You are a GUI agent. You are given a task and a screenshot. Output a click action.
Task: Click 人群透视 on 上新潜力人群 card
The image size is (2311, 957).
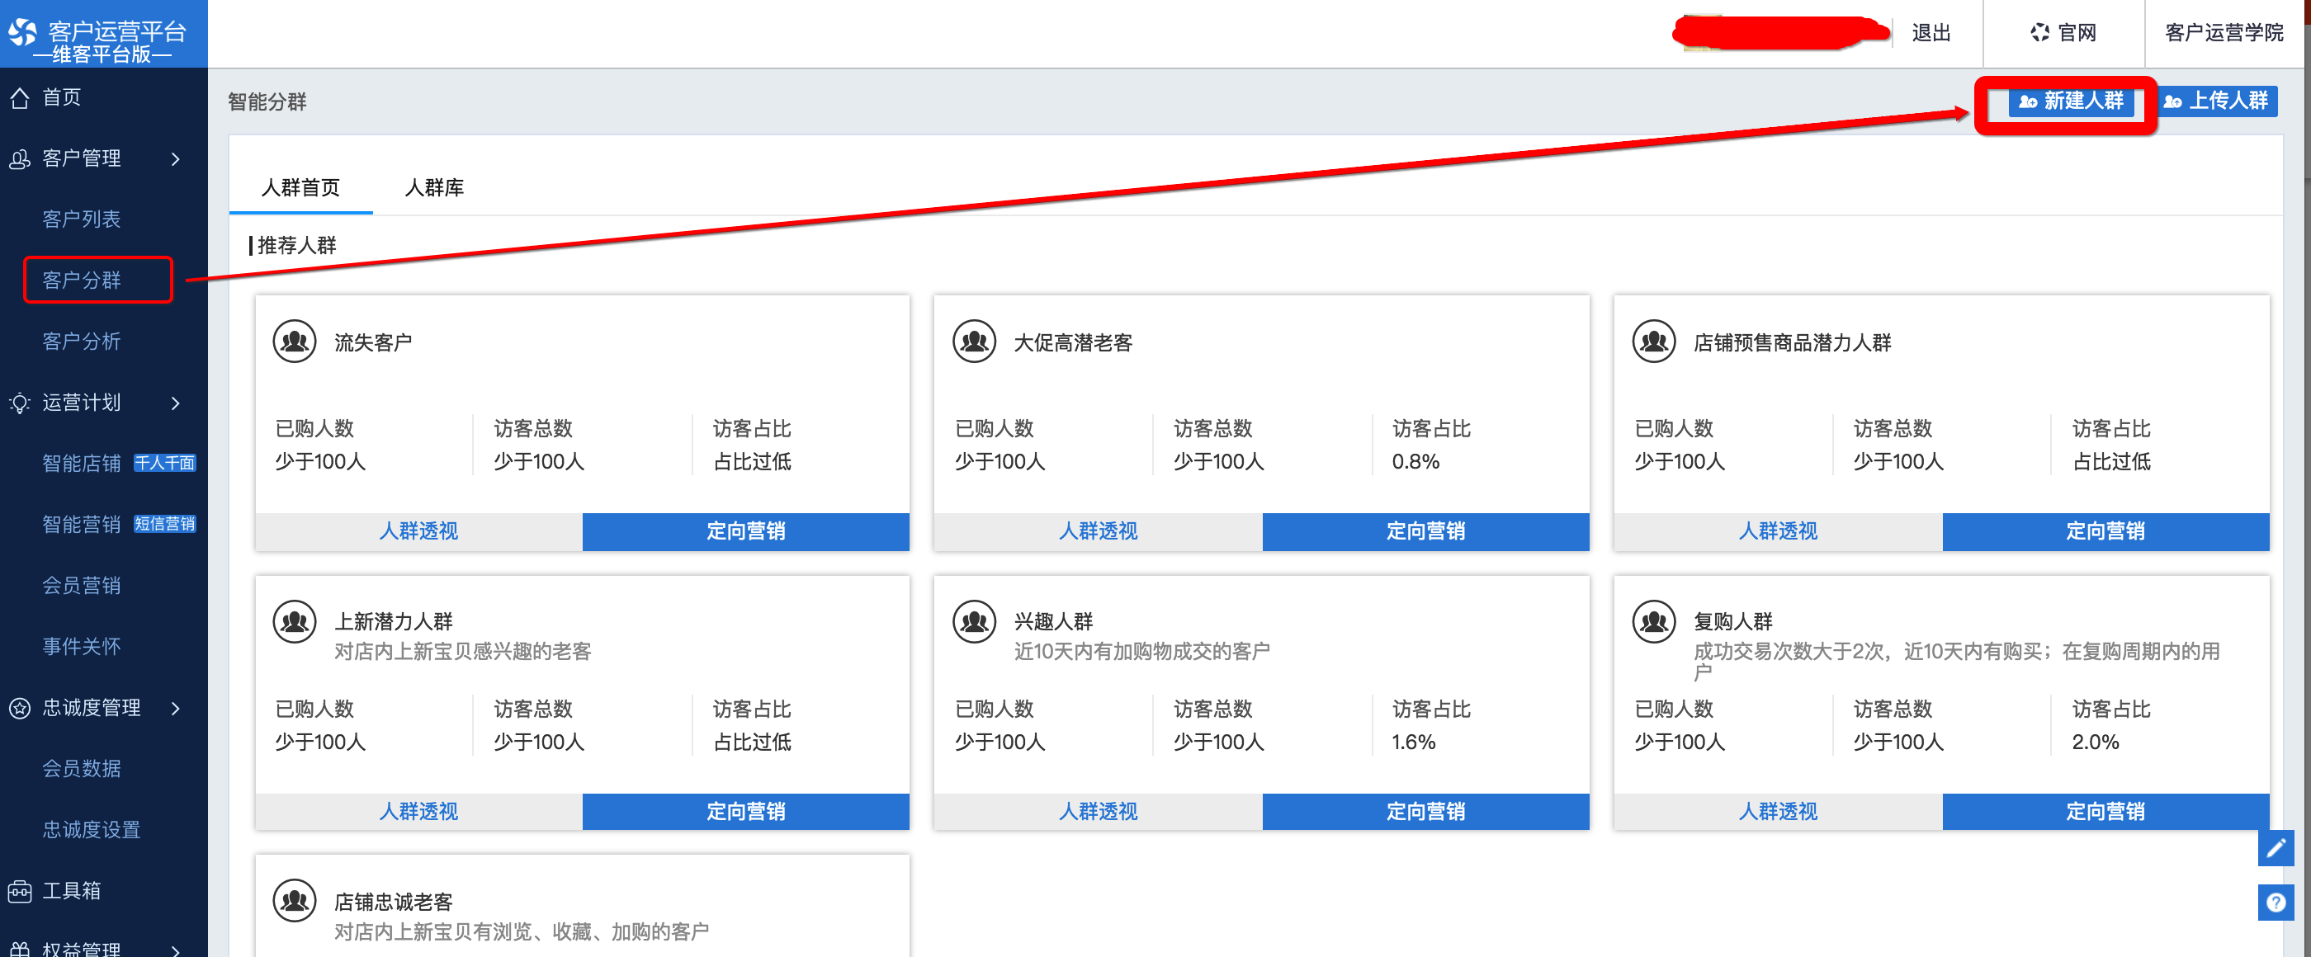click(x=419, y=812)
